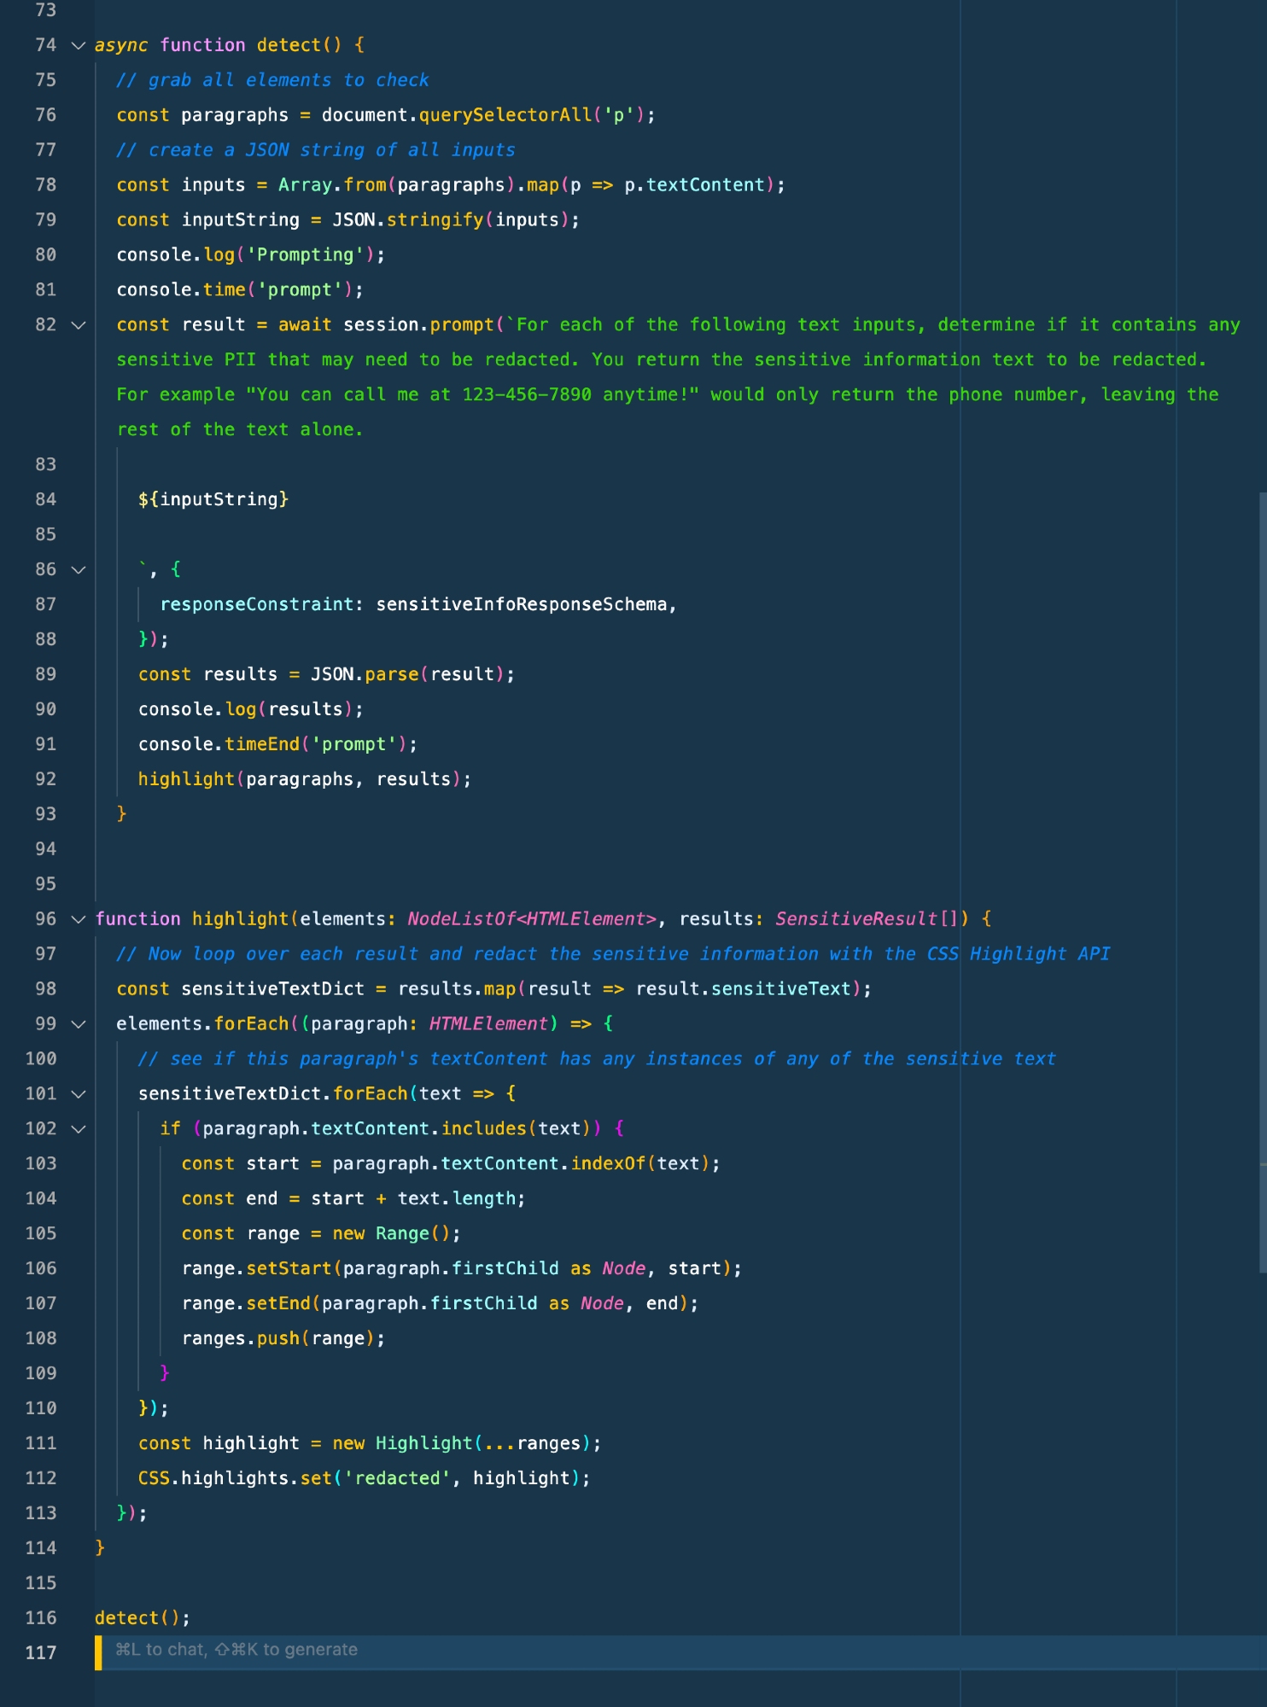
Task: Click the JSON.parse call on line 89
Action: point(365,674)
